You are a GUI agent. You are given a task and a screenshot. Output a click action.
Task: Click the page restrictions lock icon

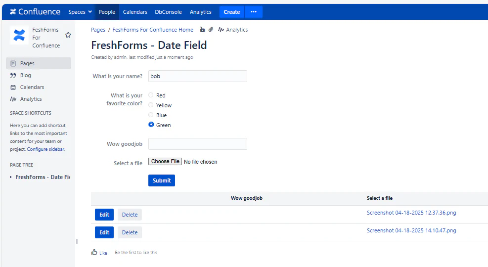point(202,30)
